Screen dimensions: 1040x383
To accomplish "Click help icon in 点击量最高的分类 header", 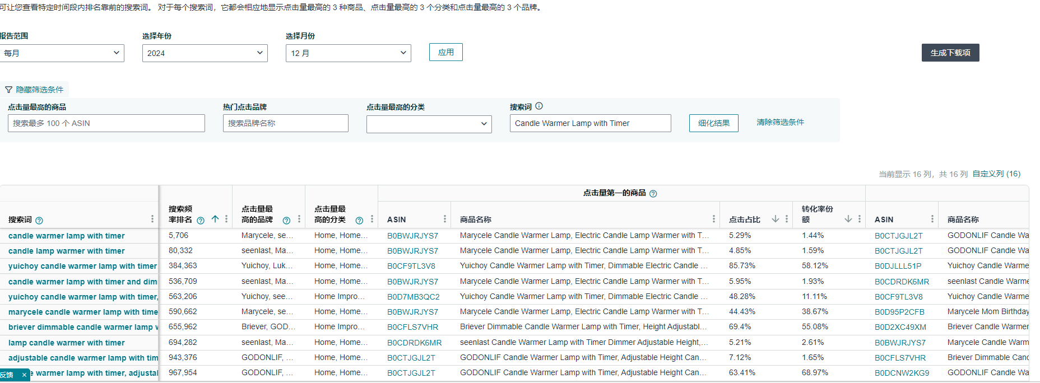I will pyautogui.click(x=359, y=221).
